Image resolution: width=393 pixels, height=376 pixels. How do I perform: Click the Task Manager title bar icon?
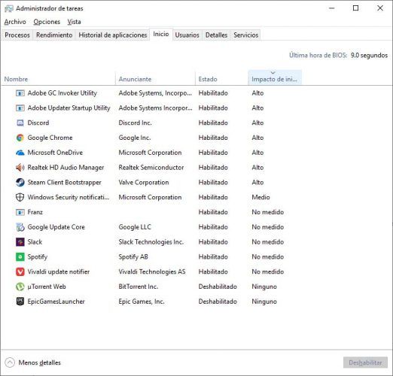point(9,8)
